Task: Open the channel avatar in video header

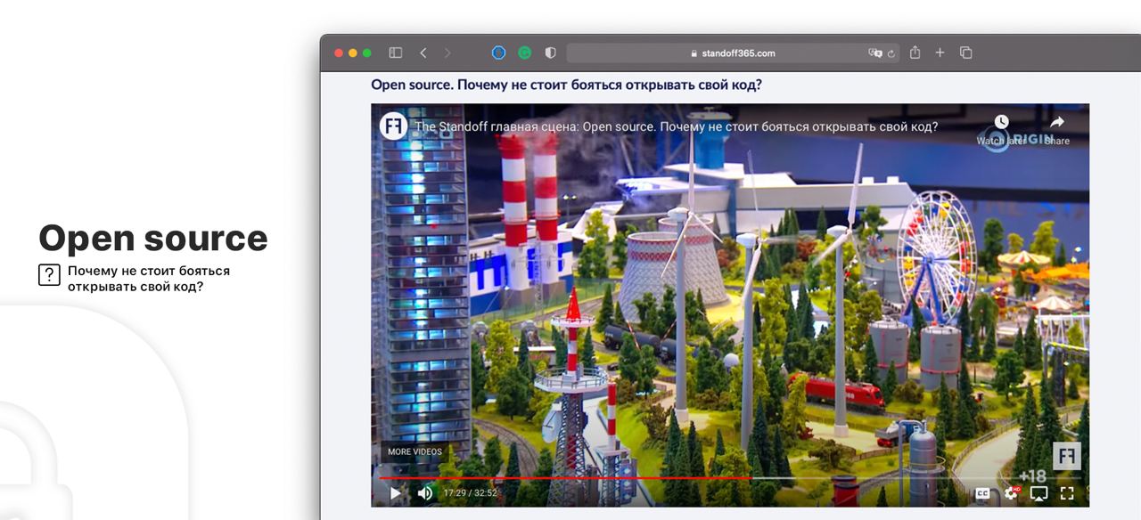Action: [x=393, y=126]
